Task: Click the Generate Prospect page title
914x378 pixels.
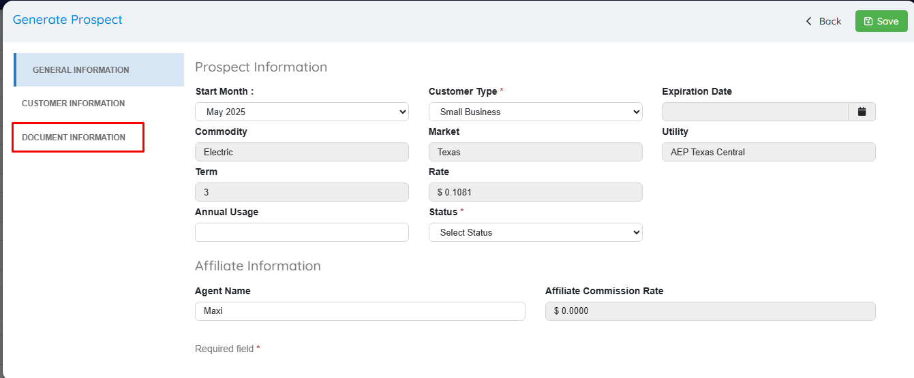Action: tap(67, 20)
